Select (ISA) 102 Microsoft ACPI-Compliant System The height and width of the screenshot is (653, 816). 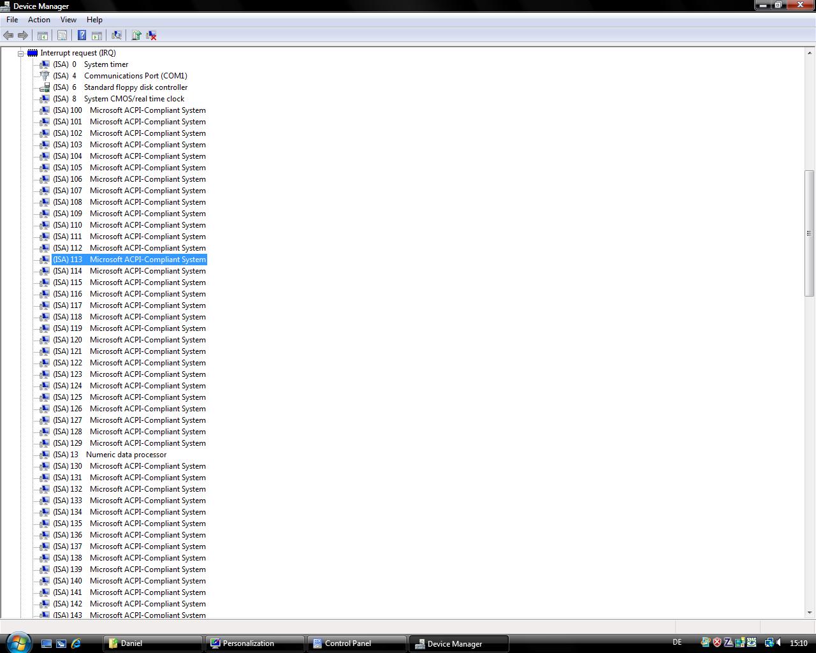click(129, 133)
